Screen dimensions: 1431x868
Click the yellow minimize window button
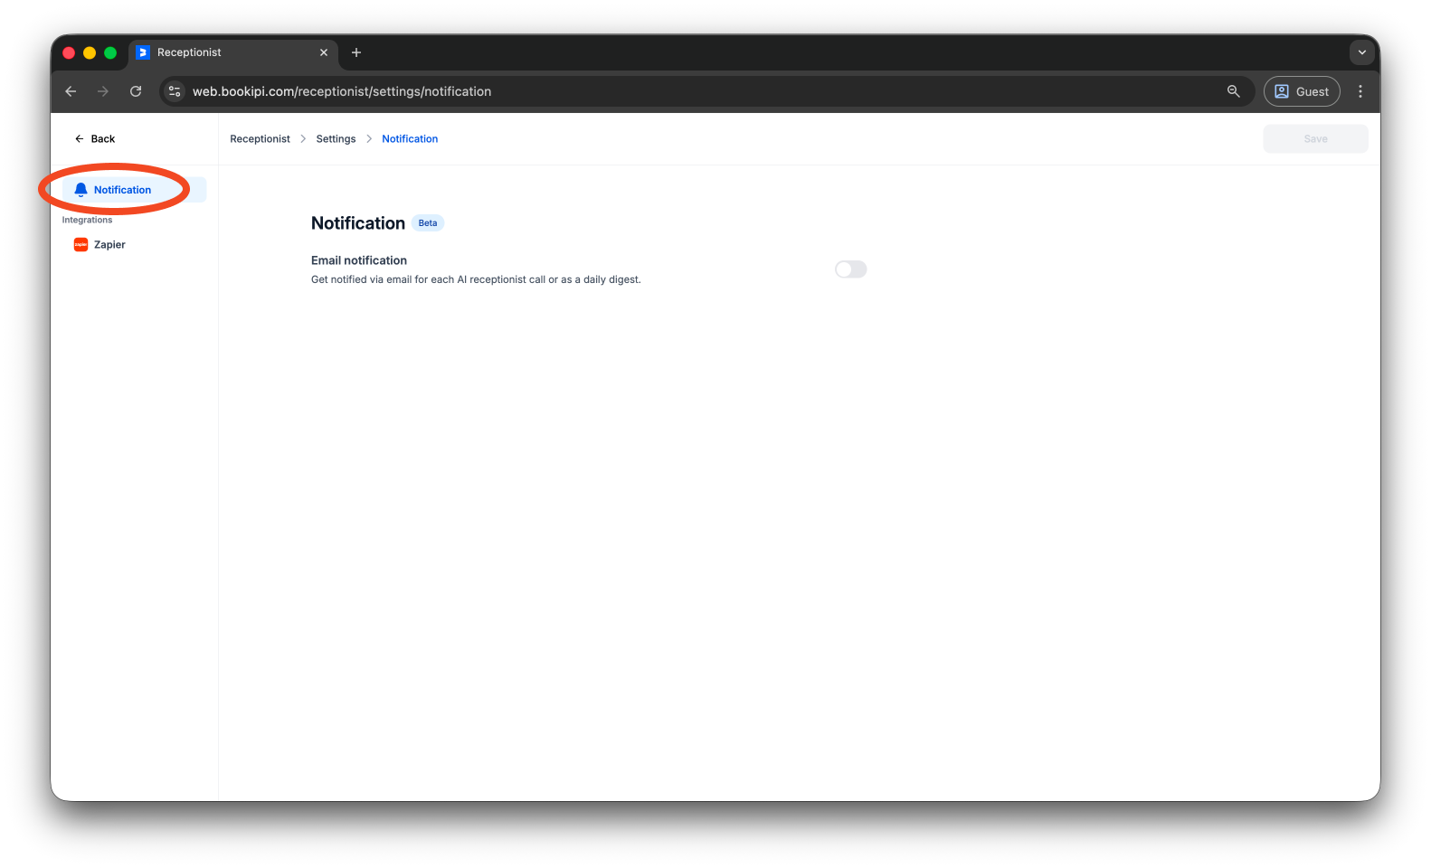(90, 52)
